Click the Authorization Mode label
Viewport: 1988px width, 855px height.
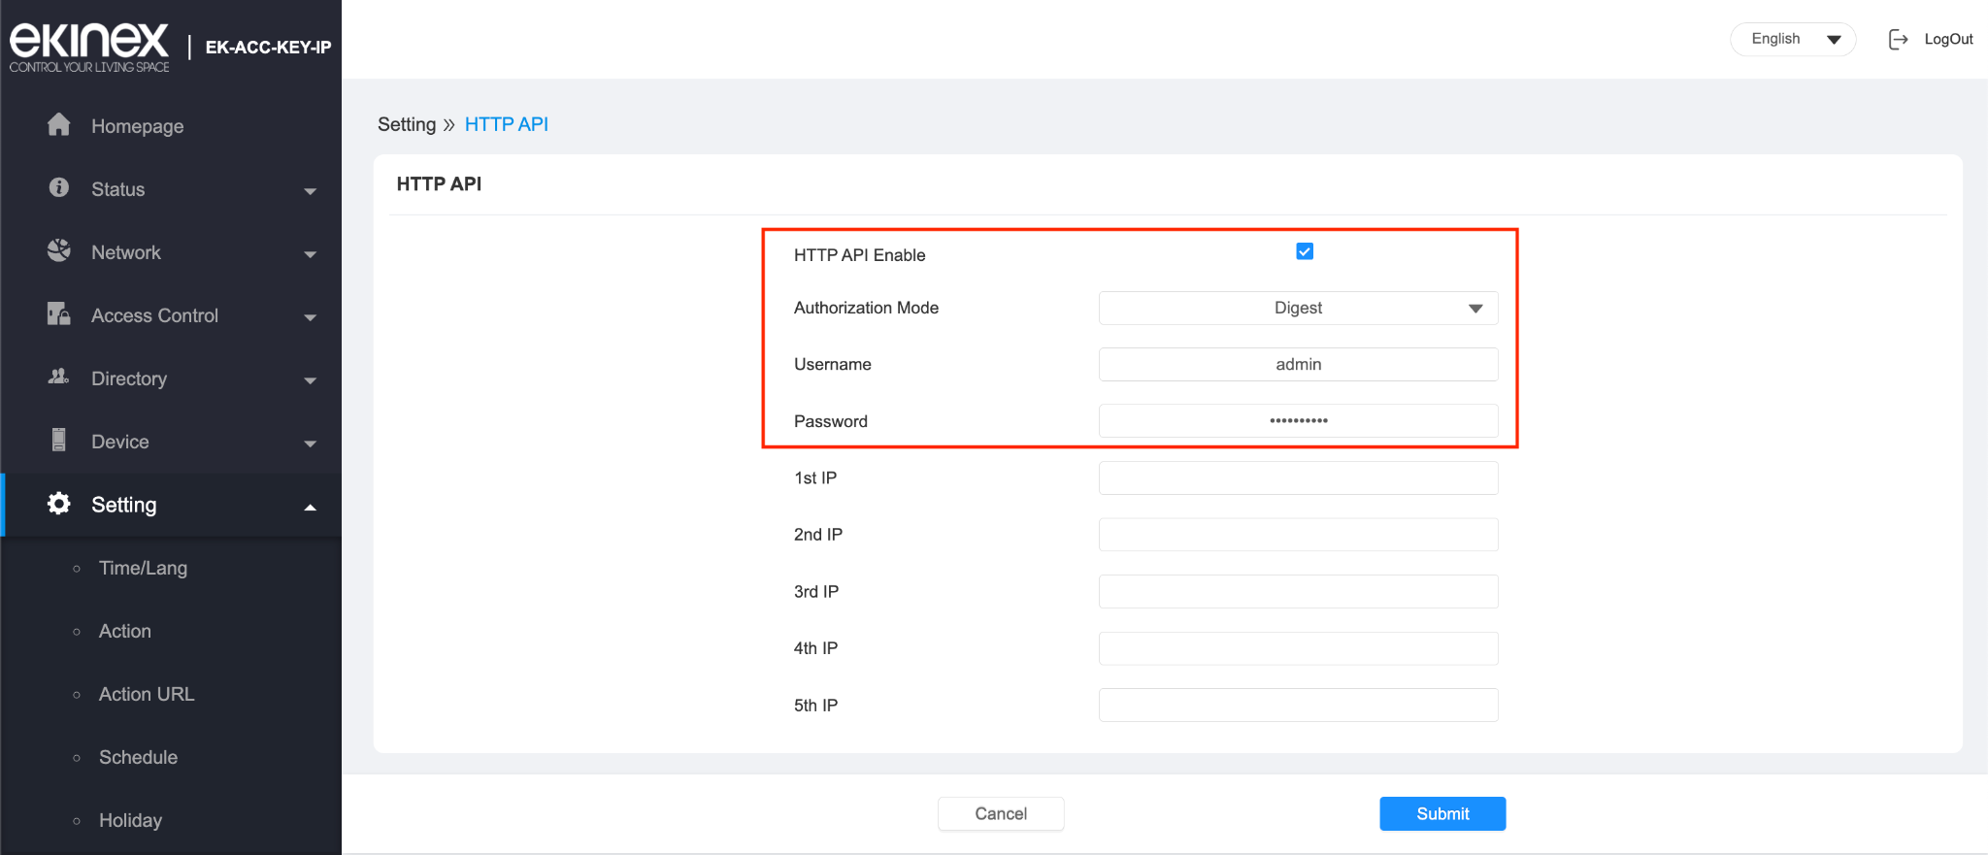point(866,308)
